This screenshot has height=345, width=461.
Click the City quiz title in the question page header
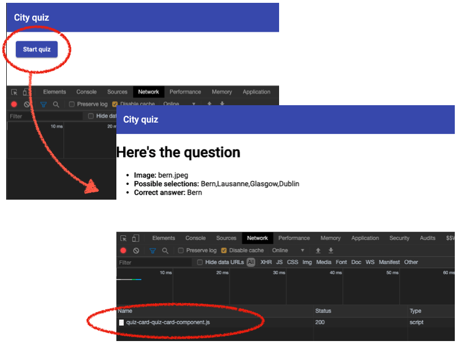(x=141, y=119)
